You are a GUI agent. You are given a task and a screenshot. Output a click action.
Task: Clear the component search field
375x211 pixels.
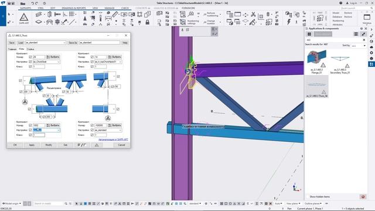coord(364,40)
